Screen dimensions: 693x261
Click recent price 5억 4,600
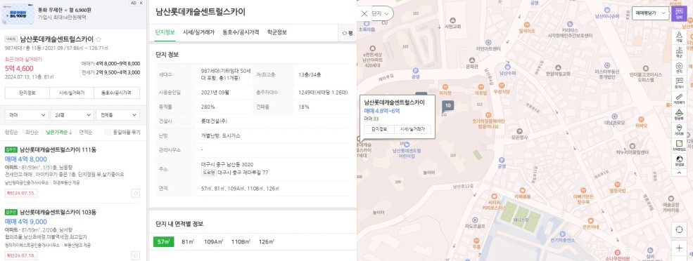19,68
